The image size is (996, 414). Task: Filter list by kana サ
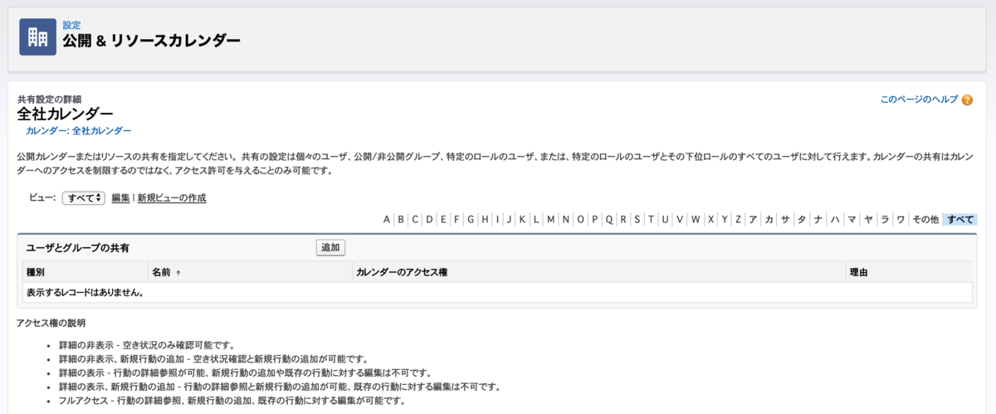785,220
